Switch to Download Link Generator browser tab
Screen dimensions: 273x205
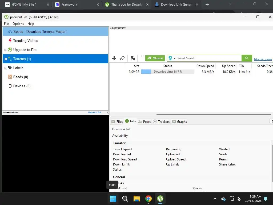point(176,5)
